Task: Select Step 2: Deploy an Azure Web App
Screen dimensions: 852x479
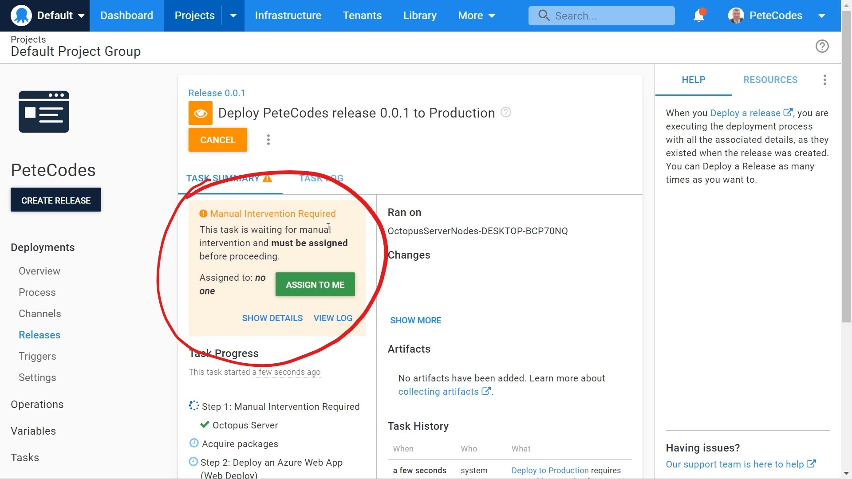Action: [x=272, y=468]
